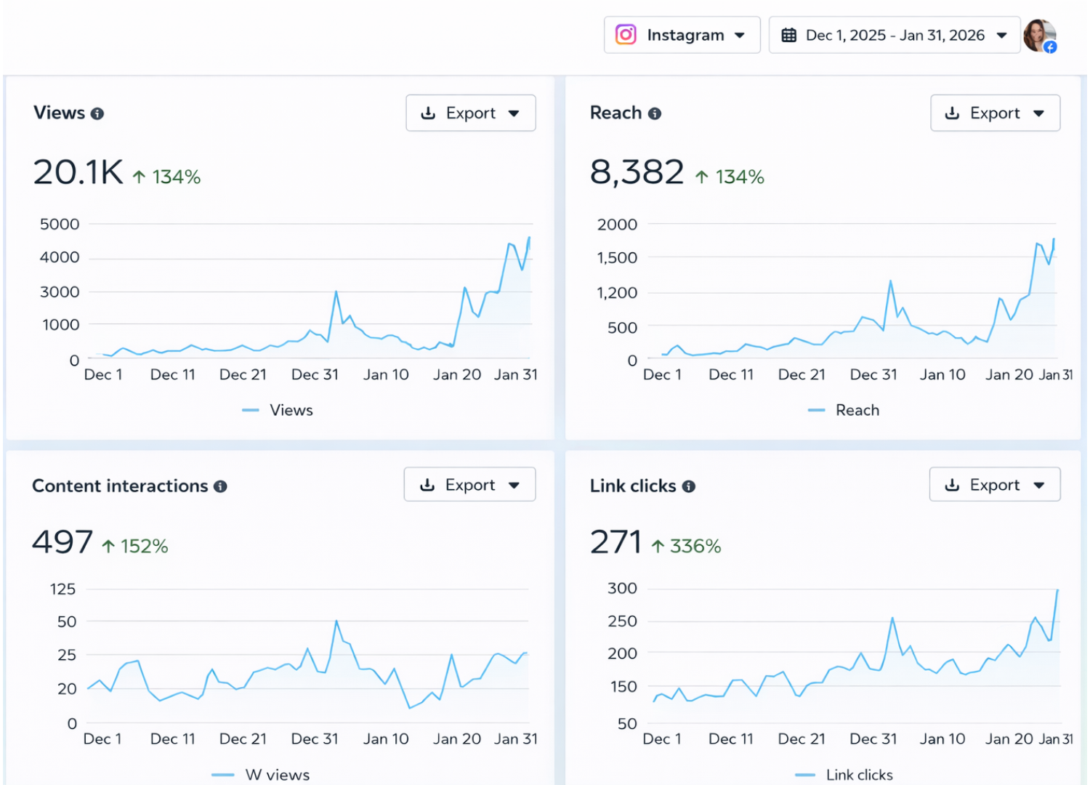Click the 336% growth indicator
The width and height of the screenshot is (1090, 785).
686,546
